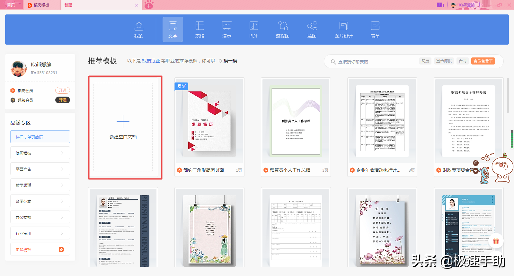This screenshot has width=514, height=276.
Task: Switch to the 首页 tab
Action: pyautogui.click(x=11, y=5)
